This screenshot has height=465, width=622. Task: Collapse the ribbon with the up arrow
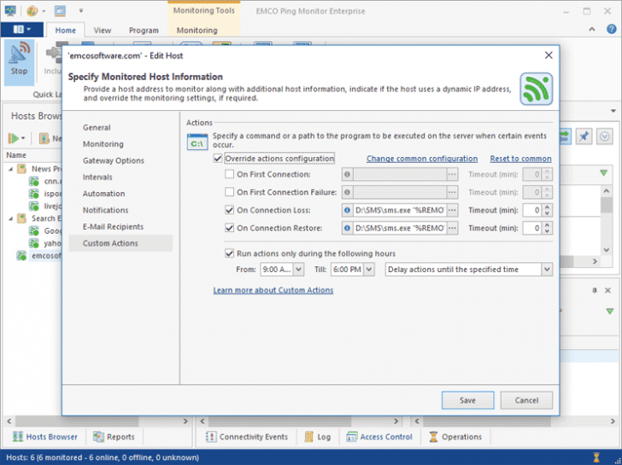point(592,29)
